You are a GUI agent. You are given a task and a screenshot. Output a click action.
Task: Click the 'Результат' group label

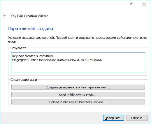(x=18, y=48)
